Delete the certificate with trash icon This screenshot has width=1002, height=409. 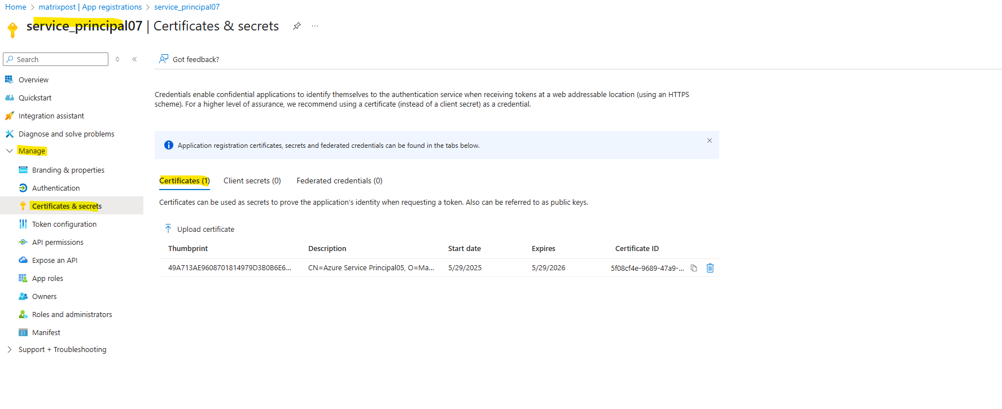710,268
